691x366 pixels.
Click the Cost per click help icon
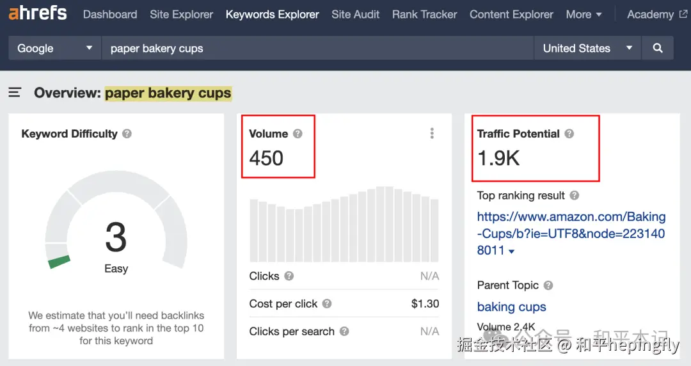point(327,304)
